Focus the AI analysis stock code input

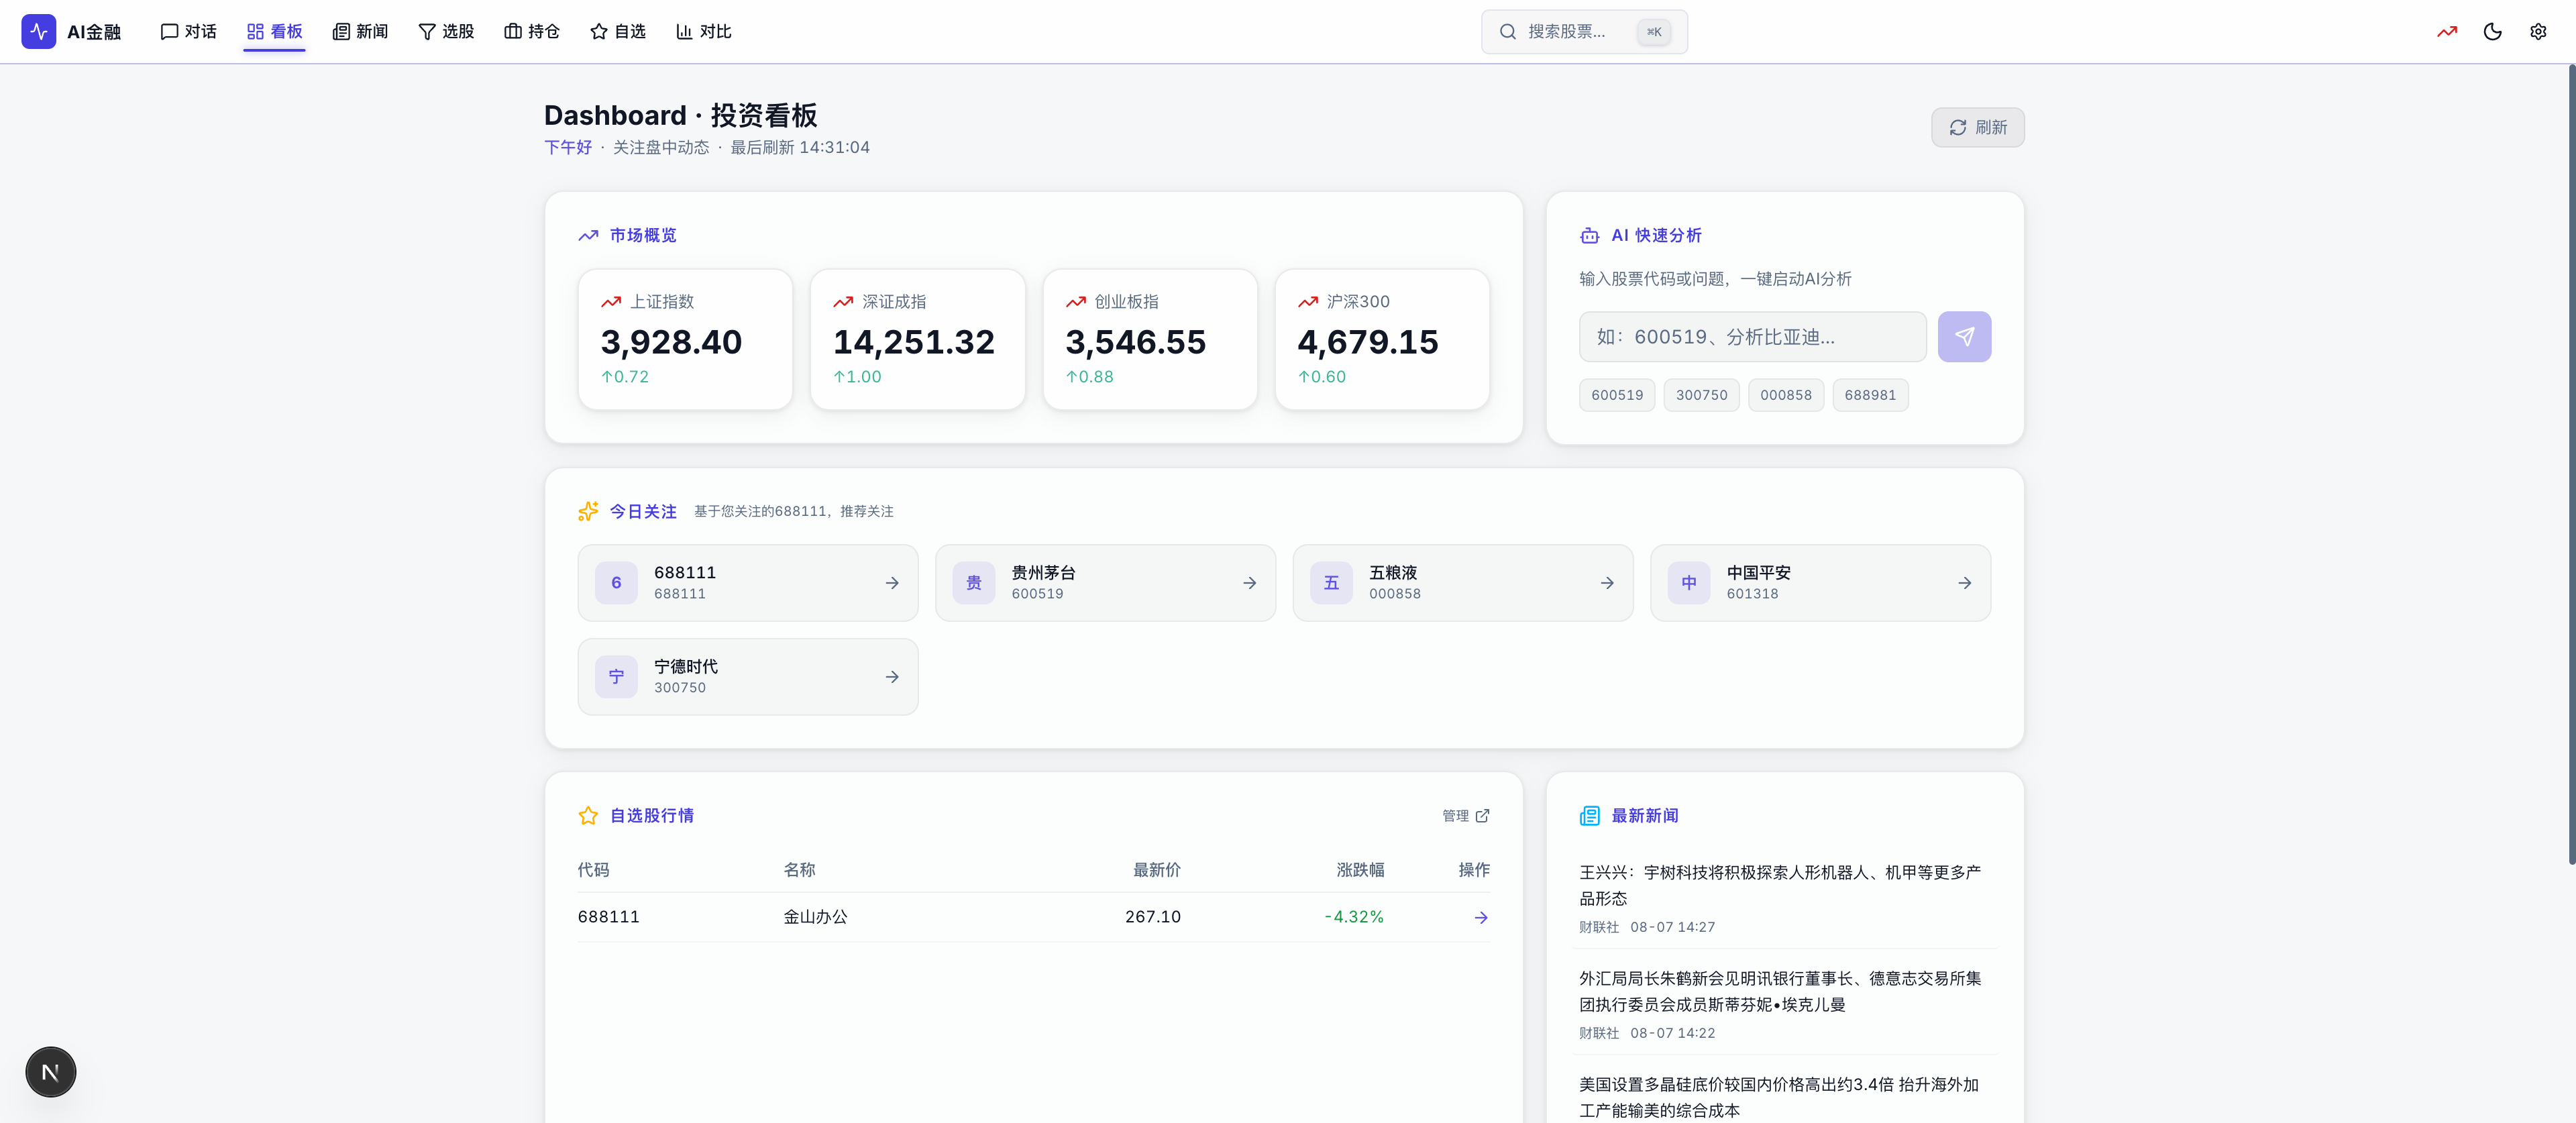click(x=1752, y=337)
